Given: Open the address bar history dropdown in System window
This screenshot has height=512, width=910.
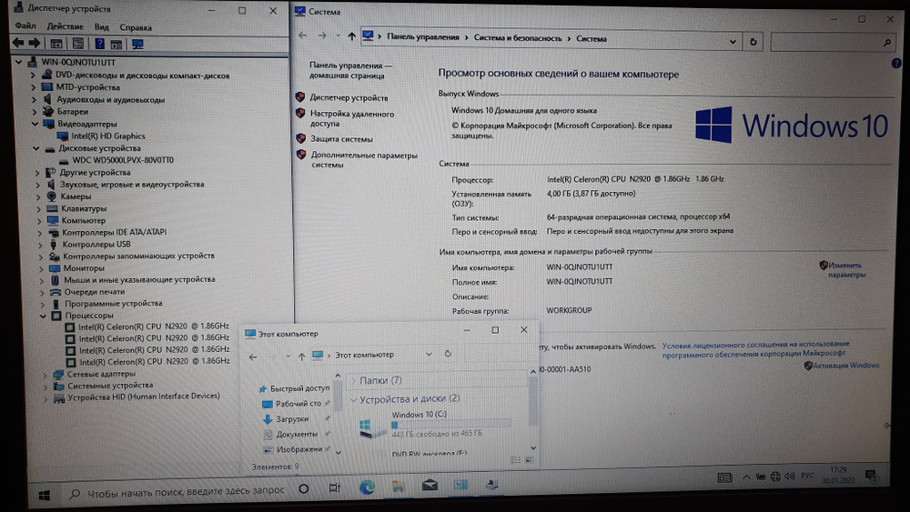Looking at the screenshot, I should point(733,42).
